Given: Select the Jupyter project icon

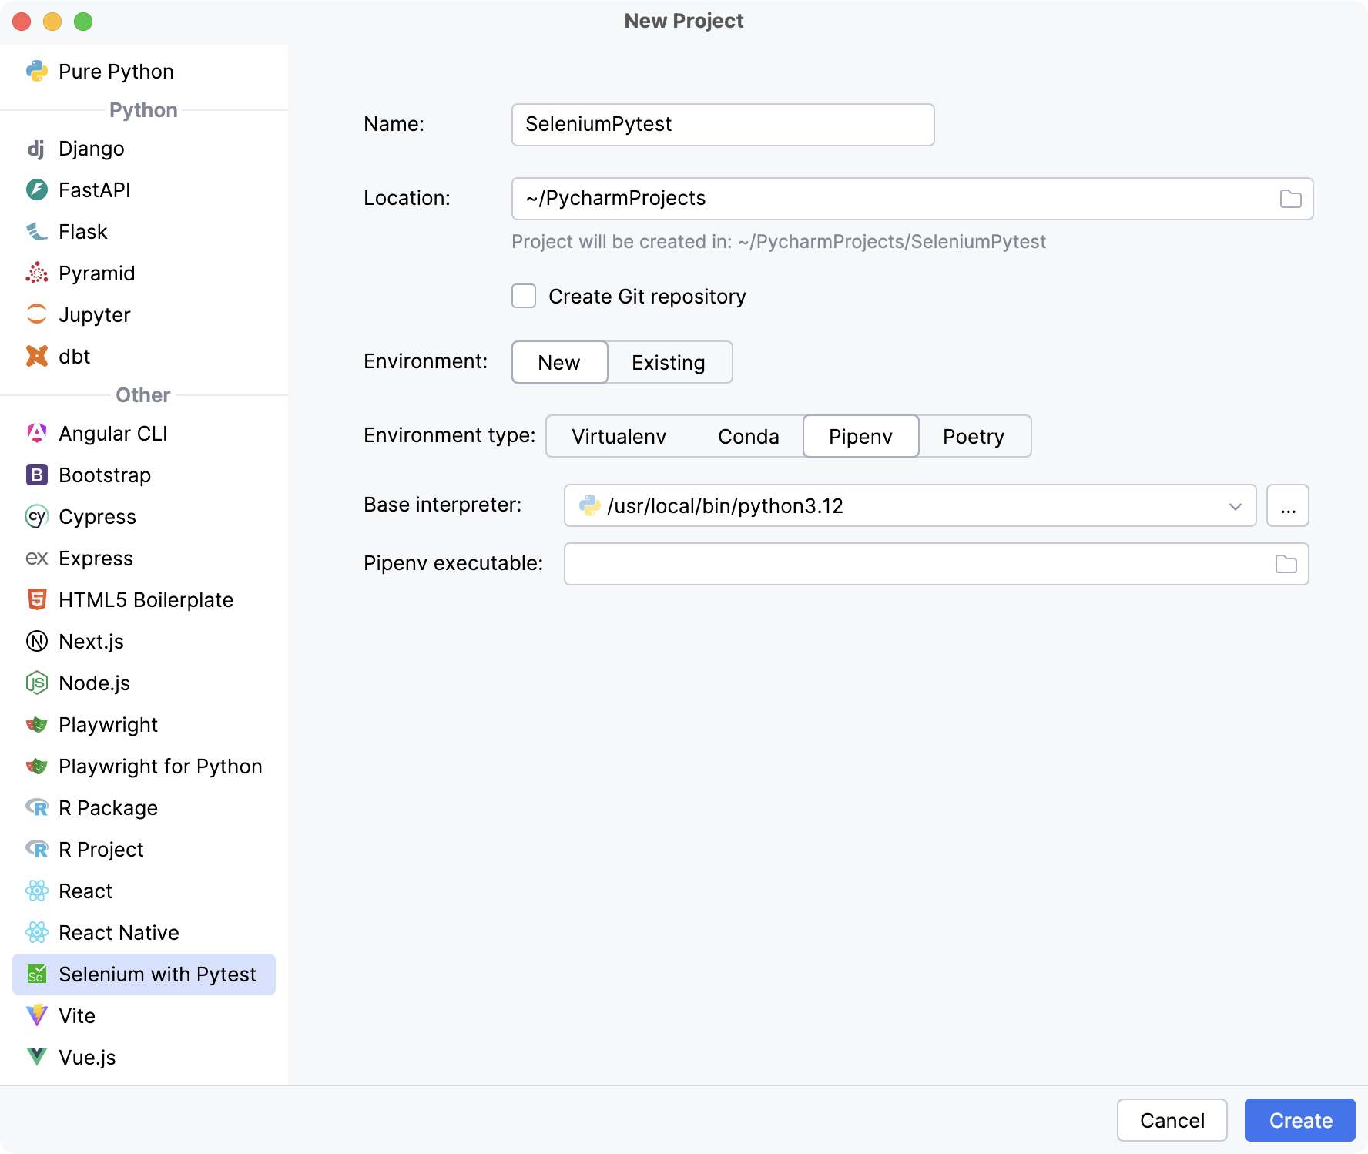Looking at the screenshot, I should click(x=36, y=314).
